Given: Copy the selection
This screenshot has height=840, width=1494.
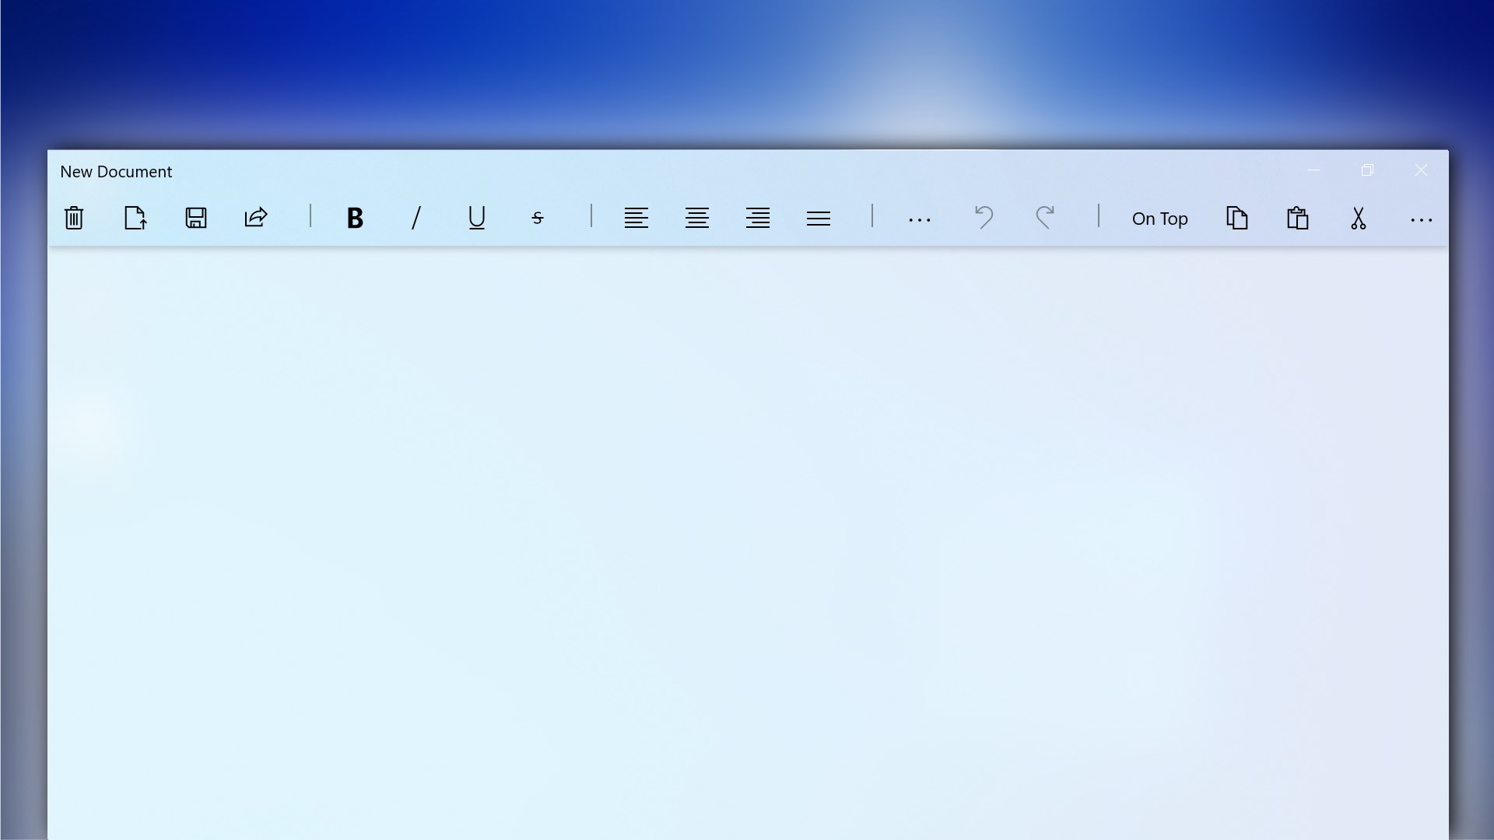Looking at the screenshot, I should [1237, 218].
